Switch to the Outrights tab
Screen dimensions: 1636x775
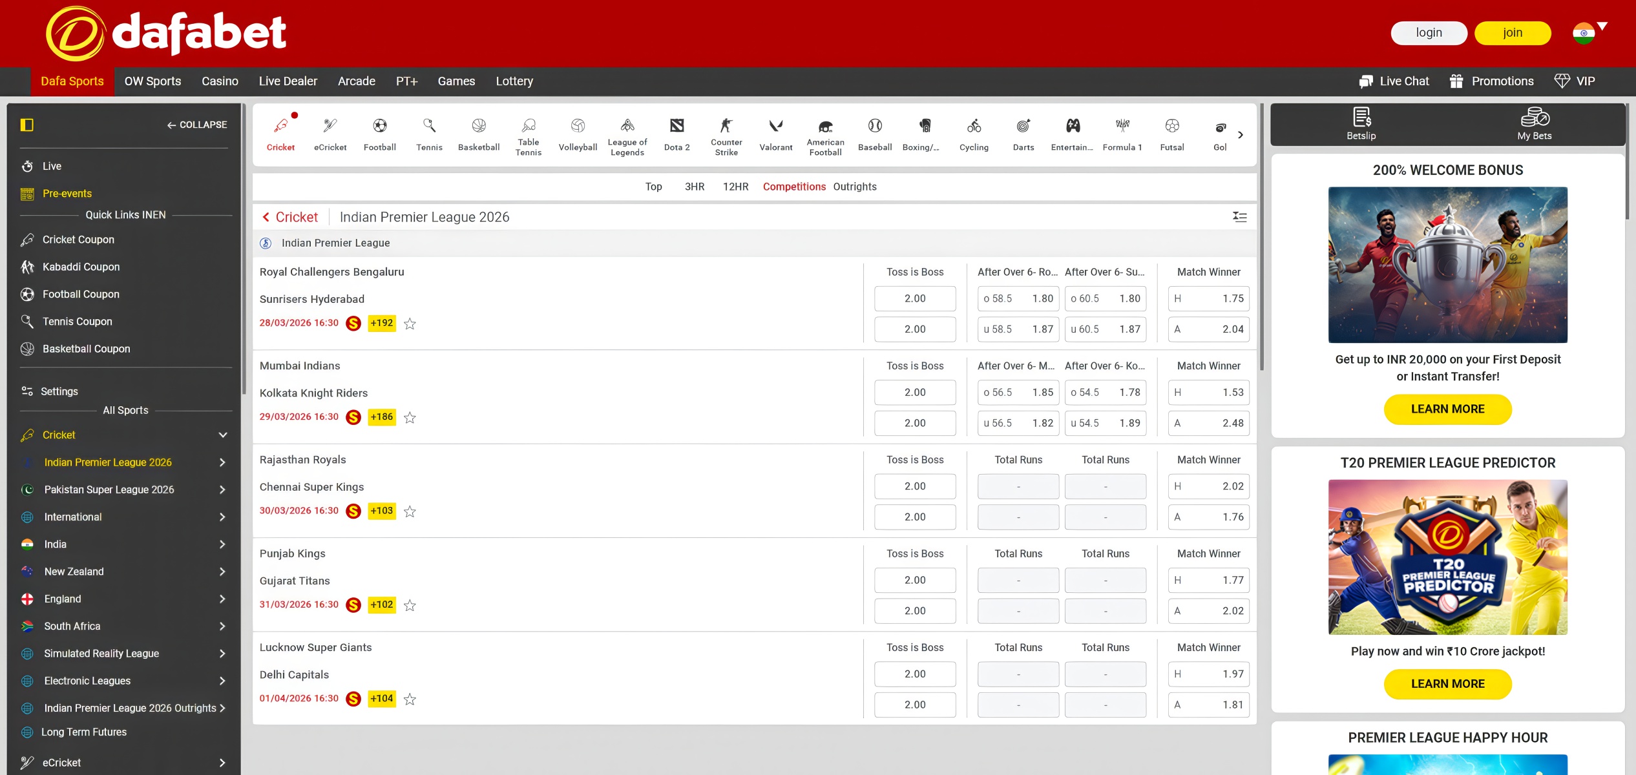(855, 187)
